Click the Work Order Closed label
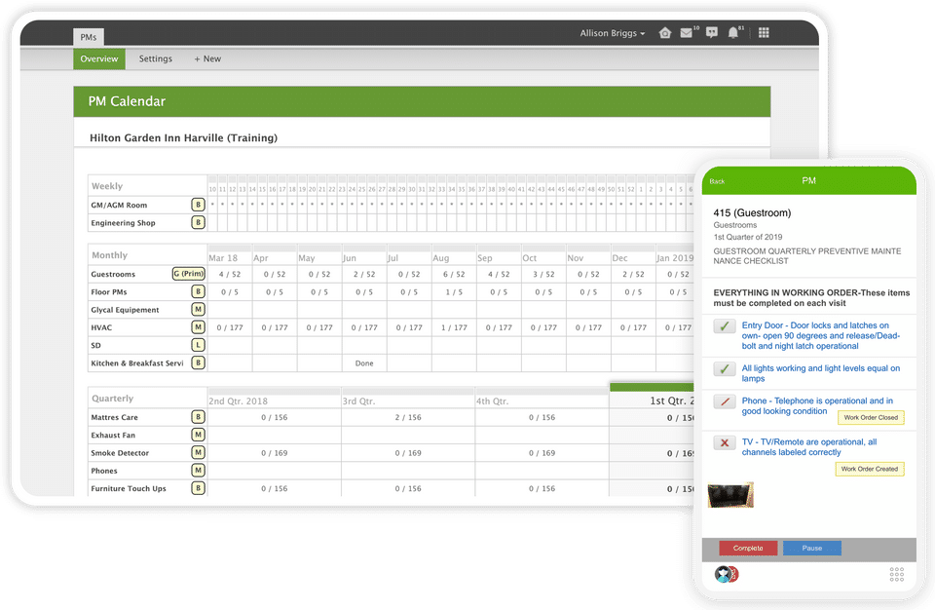The width and height of the screenshot is (935, 610). [x=871, y=418]
